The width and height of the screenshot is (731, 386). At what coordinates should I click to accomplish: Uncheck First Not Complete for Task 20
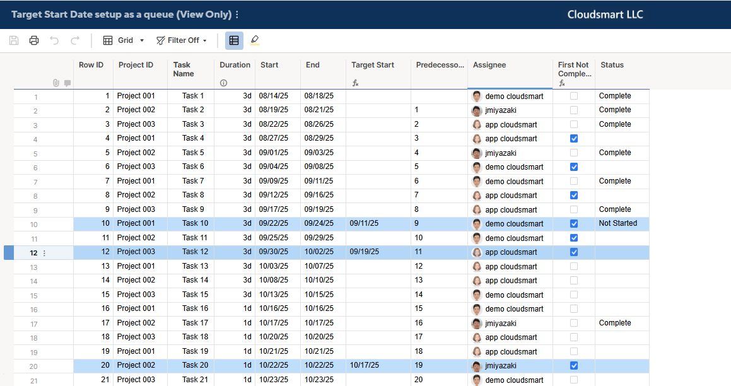pyautogui.click(x=574, y=365)
